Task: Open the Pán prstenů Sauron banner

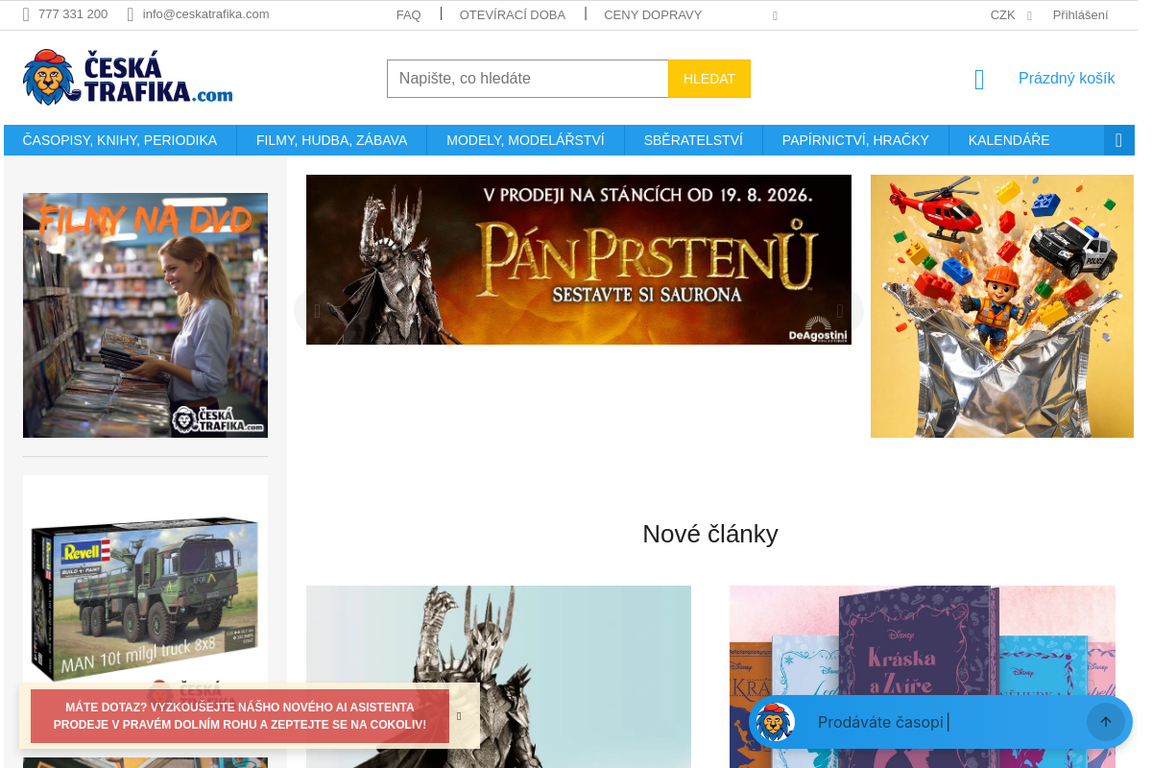Action: [579, 259]
